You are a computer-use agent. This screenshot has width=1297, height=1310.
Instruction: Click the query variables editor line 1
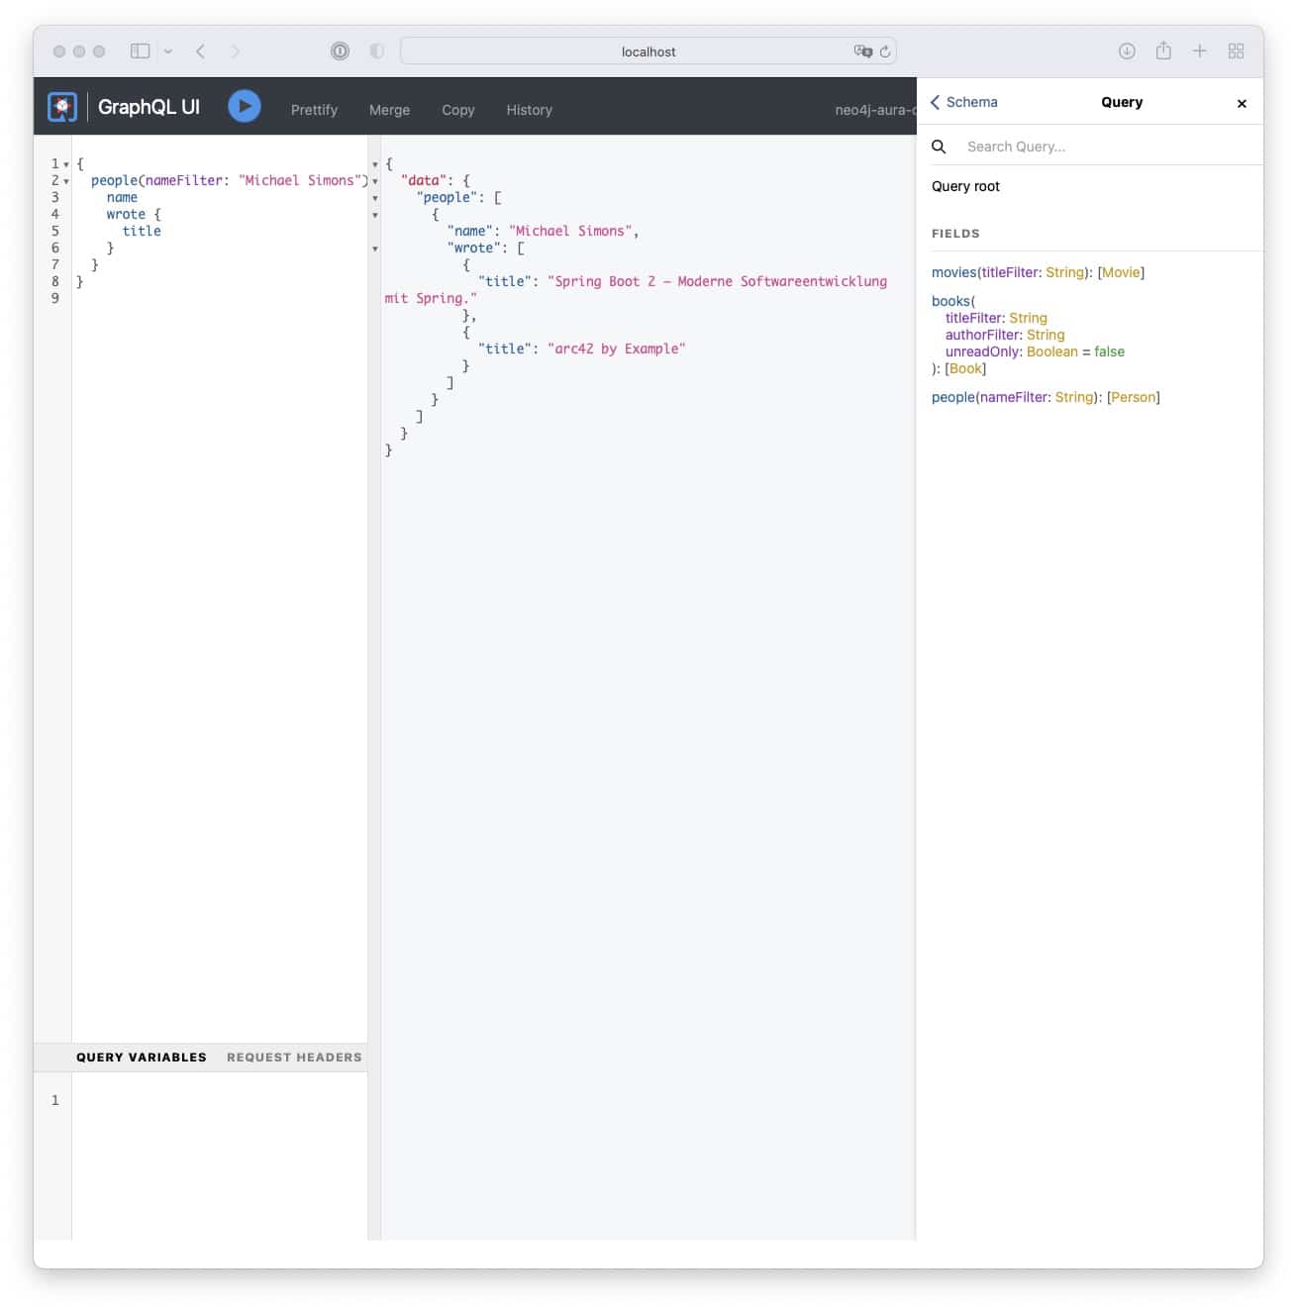(x=220, y=1100)
